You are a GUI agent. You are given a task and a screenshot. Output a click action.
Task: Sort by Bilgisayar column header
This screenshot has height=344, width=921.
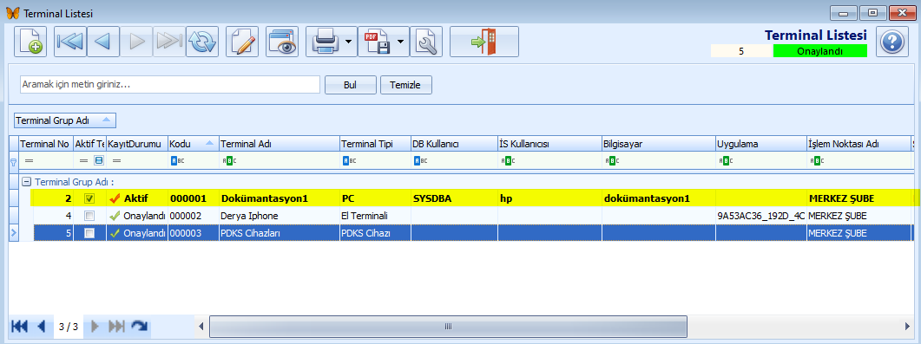click(x=659, y=144)
